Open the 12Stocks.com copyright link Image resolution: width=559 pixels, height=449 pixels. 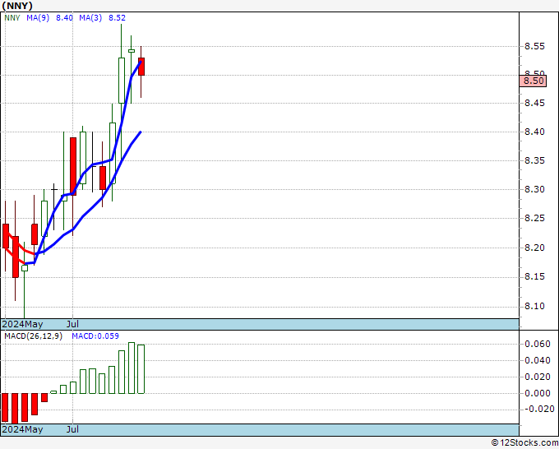[524, 443]
